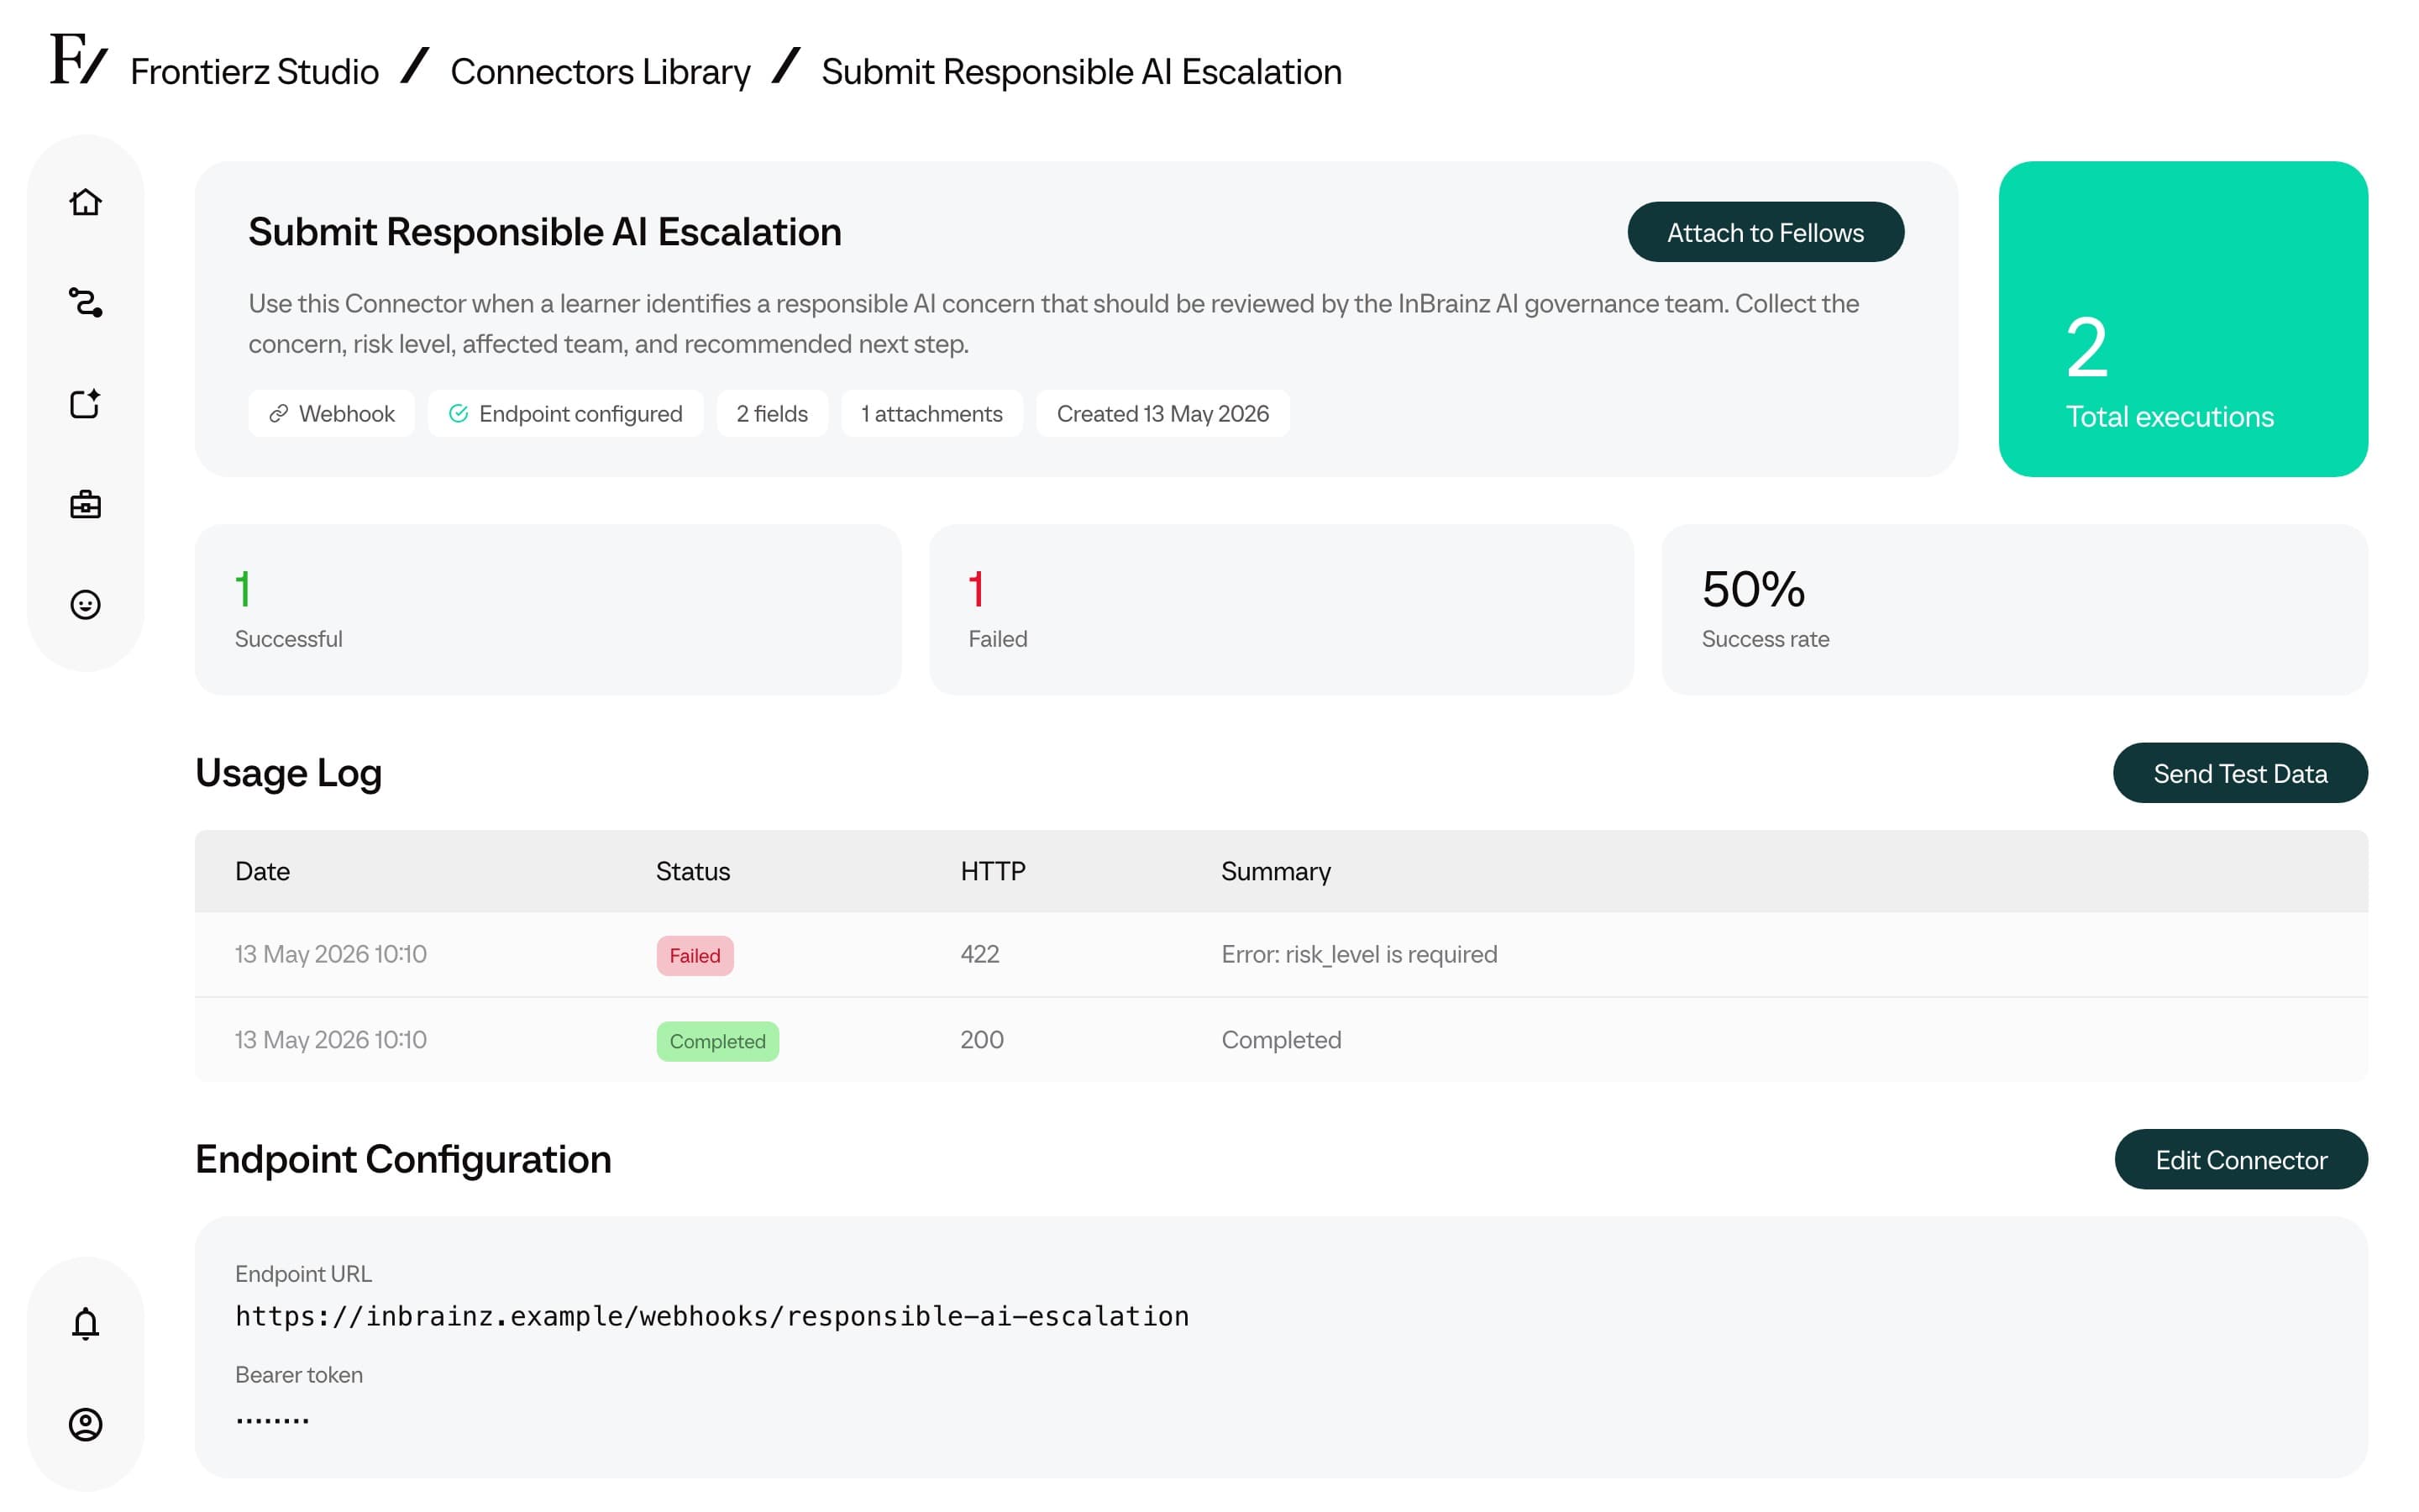Image resolution: width=2419 pixels, height=1512 pixels.
Task: Click 'Error: risk_level is required' summary
Action: (x=1360, y=954)
